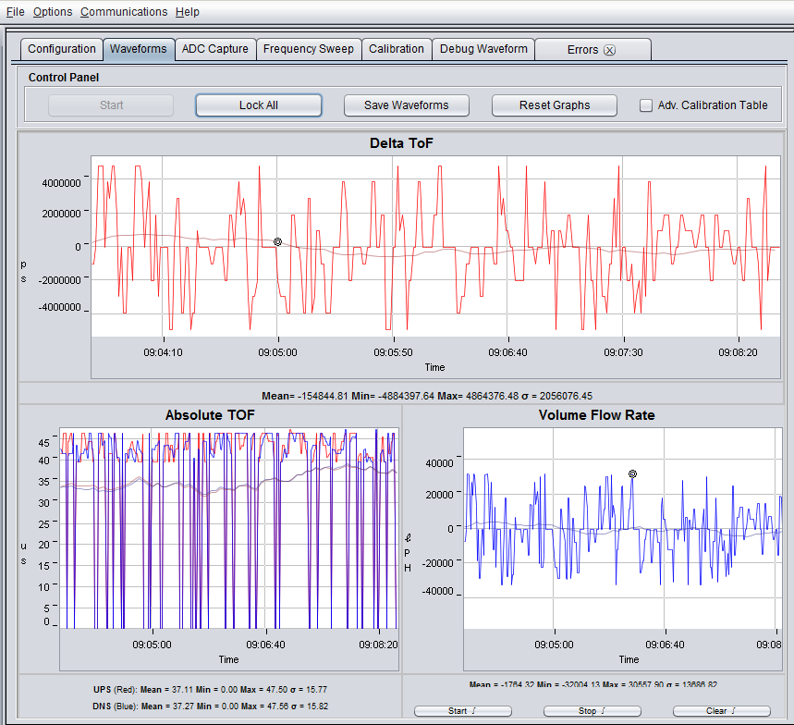Close the Errors tab with its X icon
The height and width of the screenshot is (725, 794).
pos(609,50)
